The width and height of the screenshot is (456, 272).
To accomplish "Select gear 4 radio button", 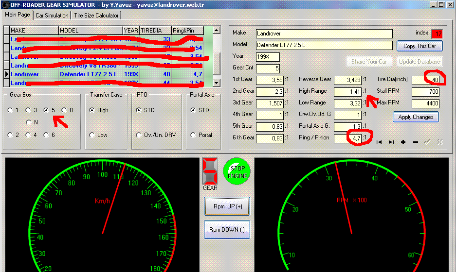I will pos(28,135).
